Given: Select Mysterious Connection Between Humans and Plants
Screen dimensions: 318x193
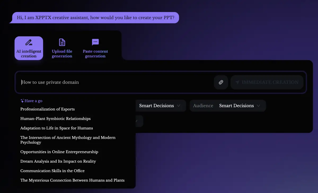Looking at the screenshot, I should tap(72, 180).
